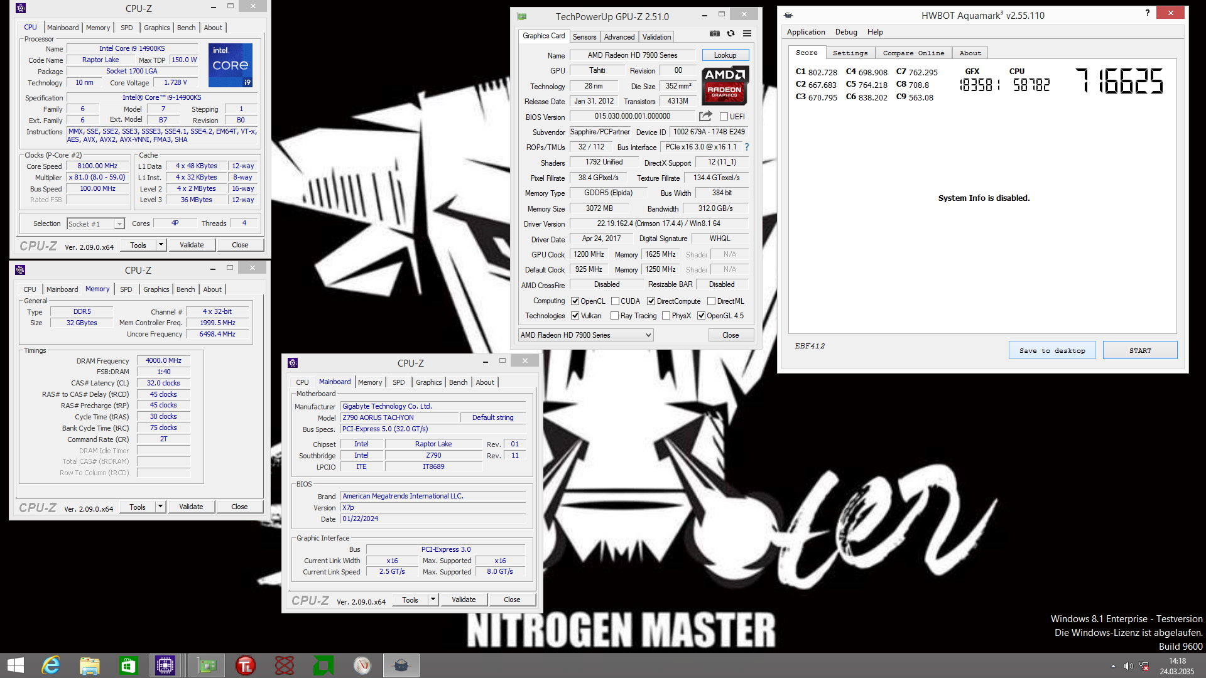Toggle DirectML checkbox
The width and height of the screenshot is (1206, 678).
(711, 301)
